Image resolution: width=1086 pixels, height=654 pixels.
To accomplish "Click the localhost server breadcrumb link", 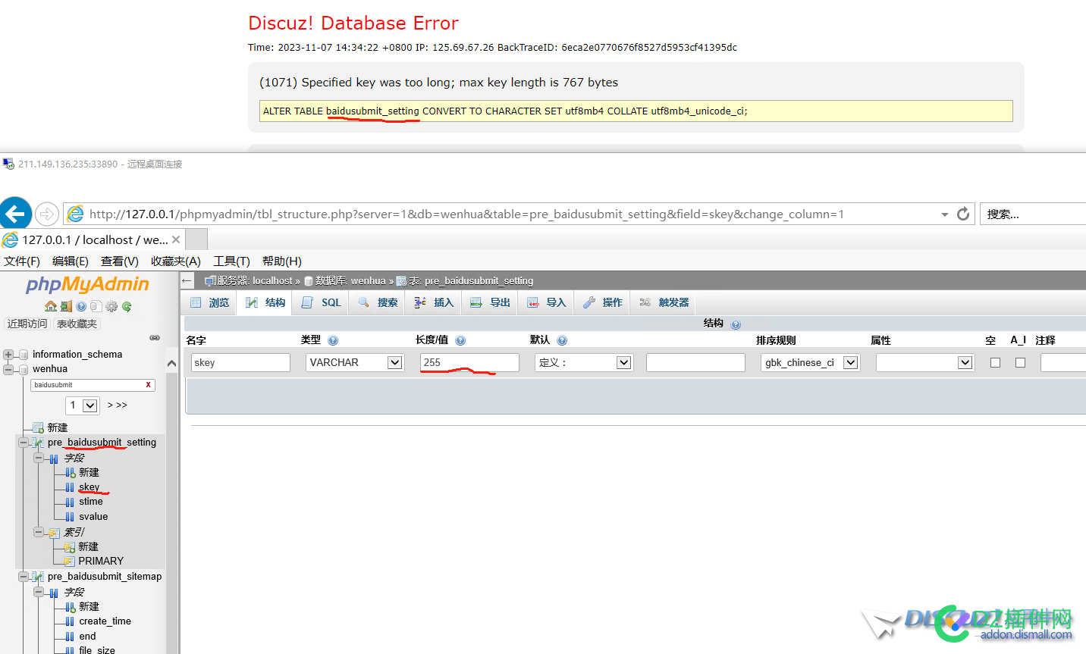I will 272,280.
